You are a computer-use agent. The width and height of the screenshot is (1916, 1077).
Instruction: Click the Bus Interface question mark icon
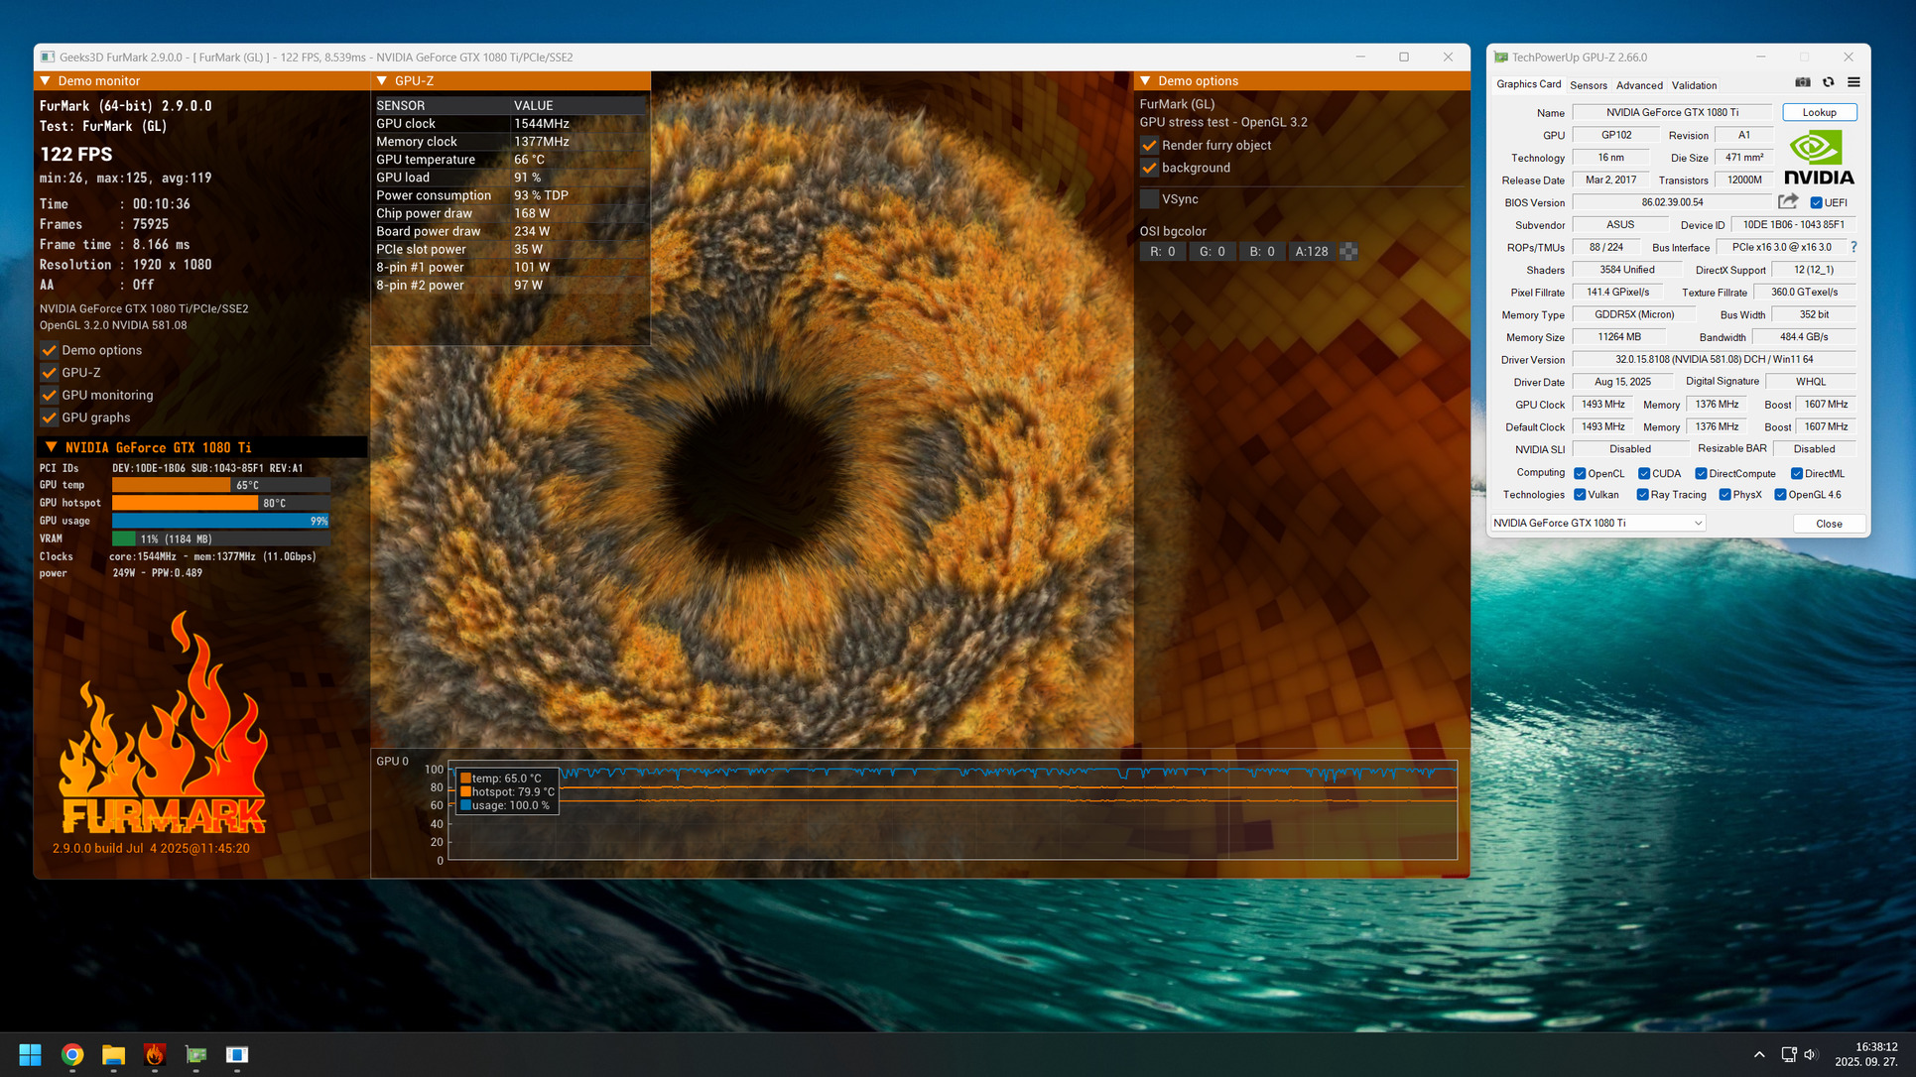1853,247
